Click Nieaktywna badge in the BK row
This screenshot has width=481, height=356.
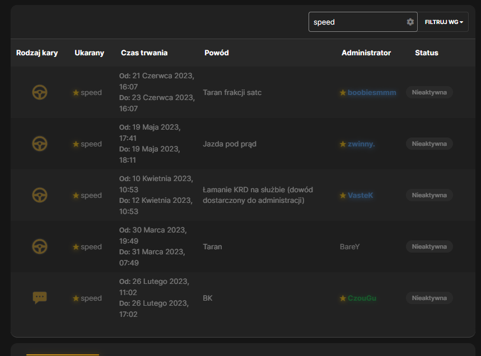pyautogui.click(x=429, y=298)
